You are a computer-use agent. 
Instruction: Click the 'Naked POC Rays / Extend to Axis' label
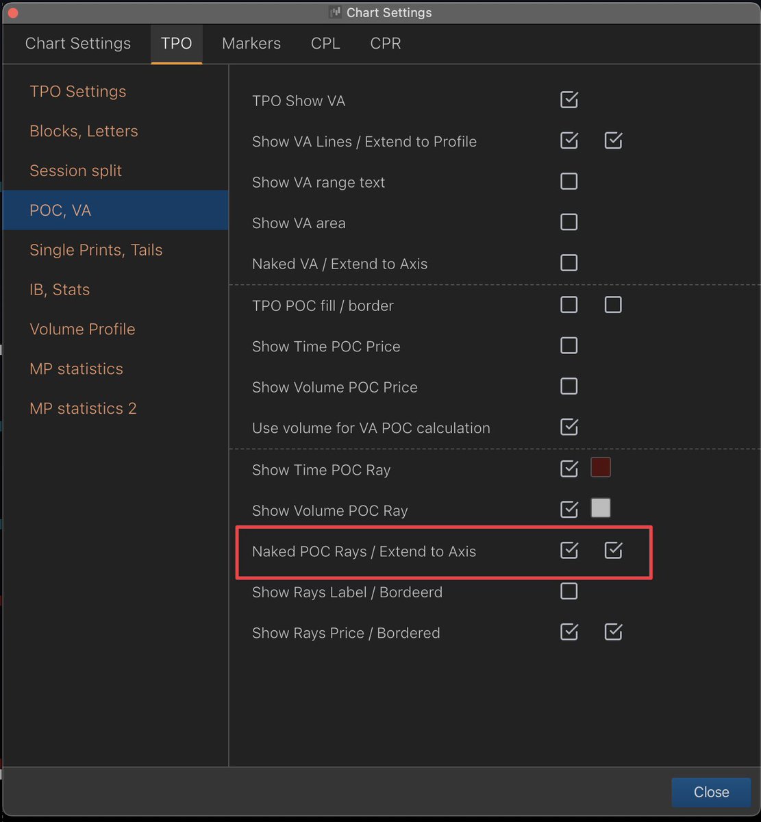click(x=364, y=551)
